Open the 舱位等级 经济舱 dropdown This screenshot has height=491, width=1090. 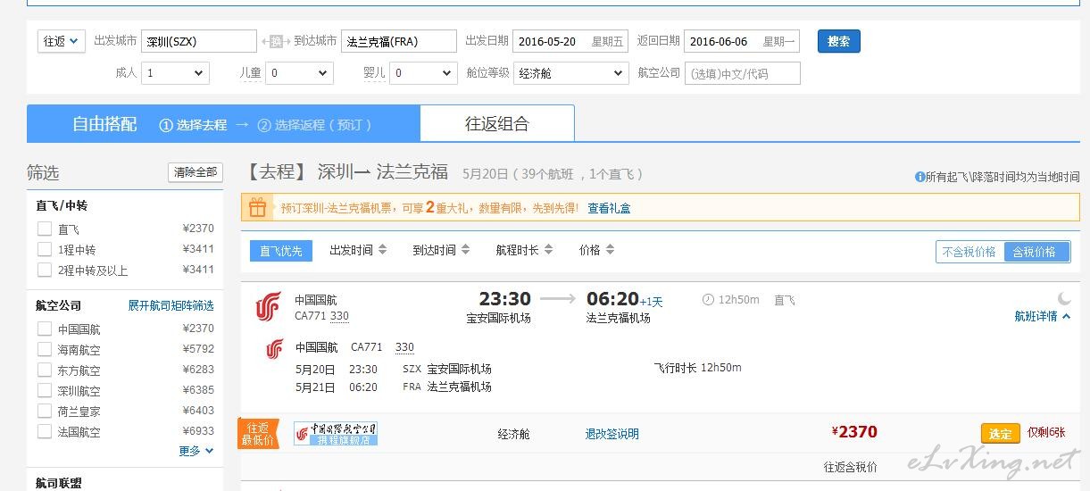(x=570, y=73)
